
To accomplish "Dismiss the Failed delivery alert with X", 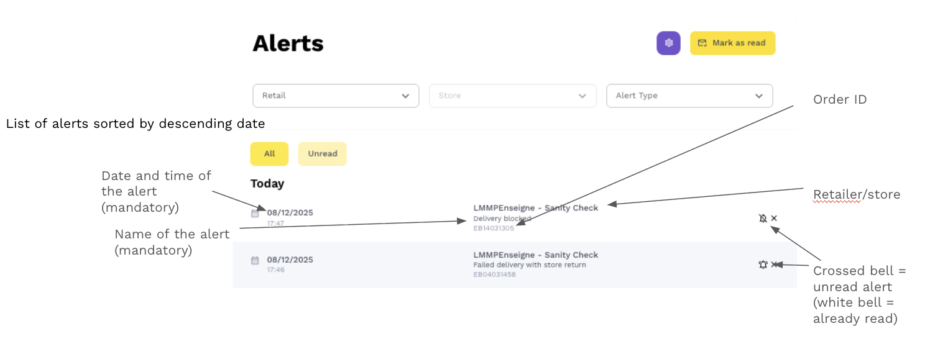I will [x=774, y=264].
